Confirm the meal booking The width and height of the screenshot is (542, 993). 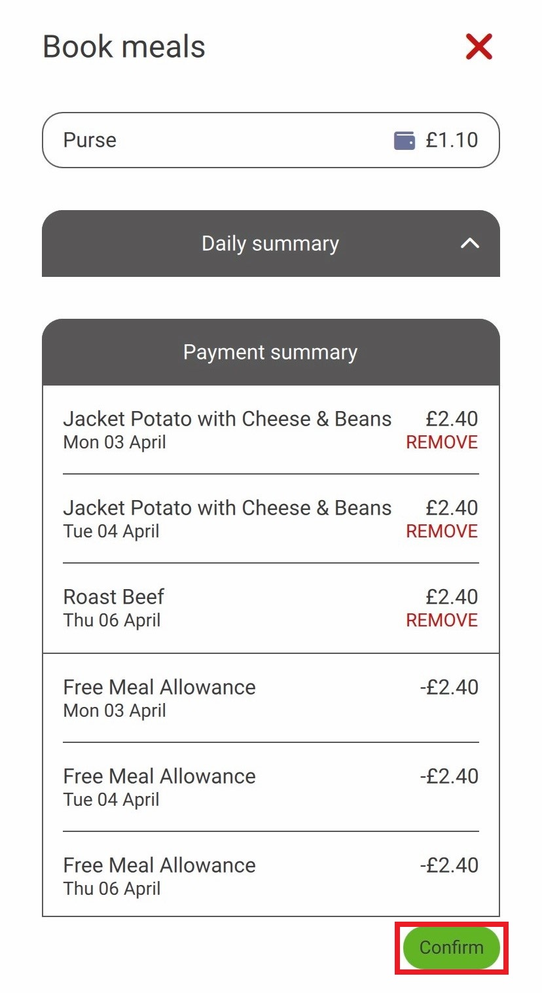(452, 947)
